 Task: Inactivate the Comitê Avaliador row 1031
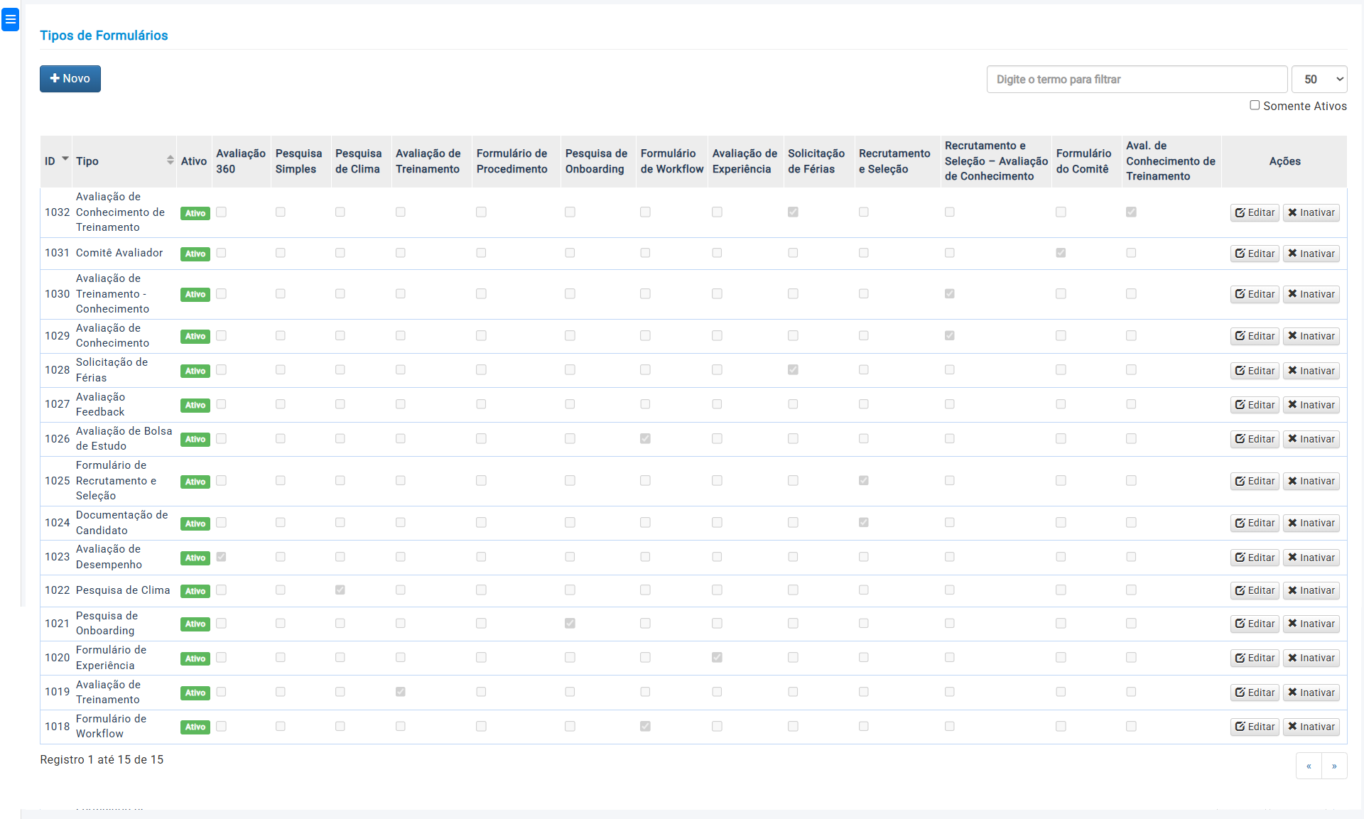(x=1311, y=254)
